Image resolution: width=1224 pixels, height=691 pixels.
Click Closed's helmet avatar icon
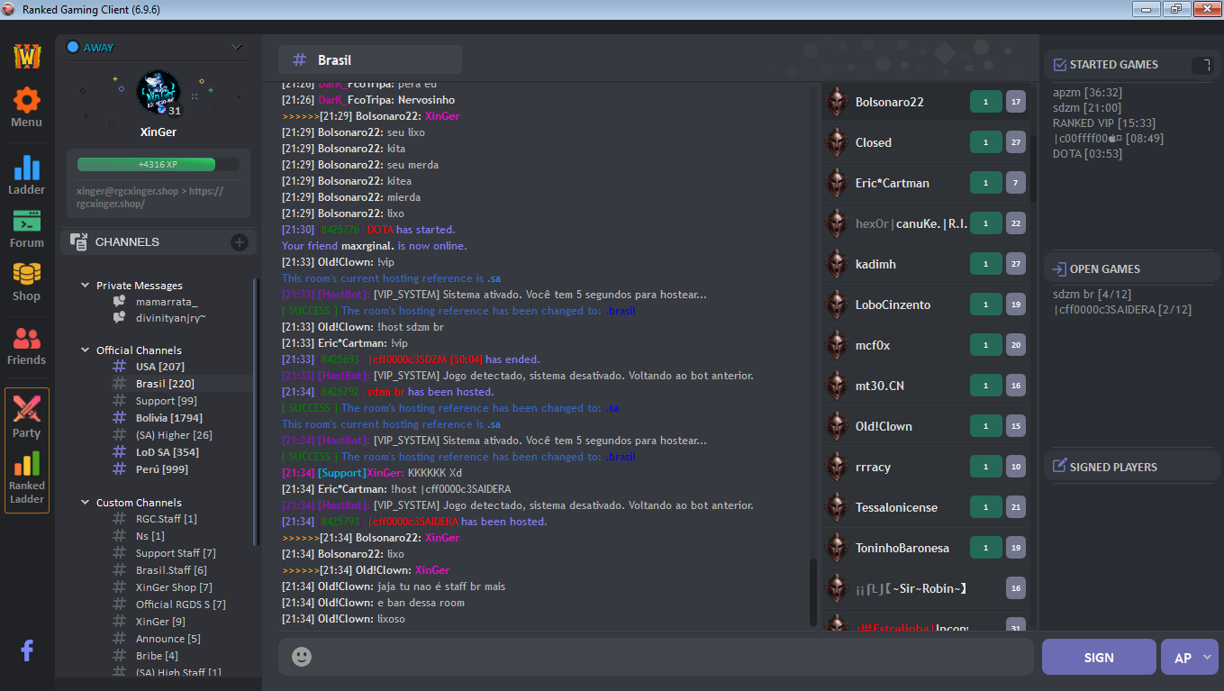[x=837, y=142]
